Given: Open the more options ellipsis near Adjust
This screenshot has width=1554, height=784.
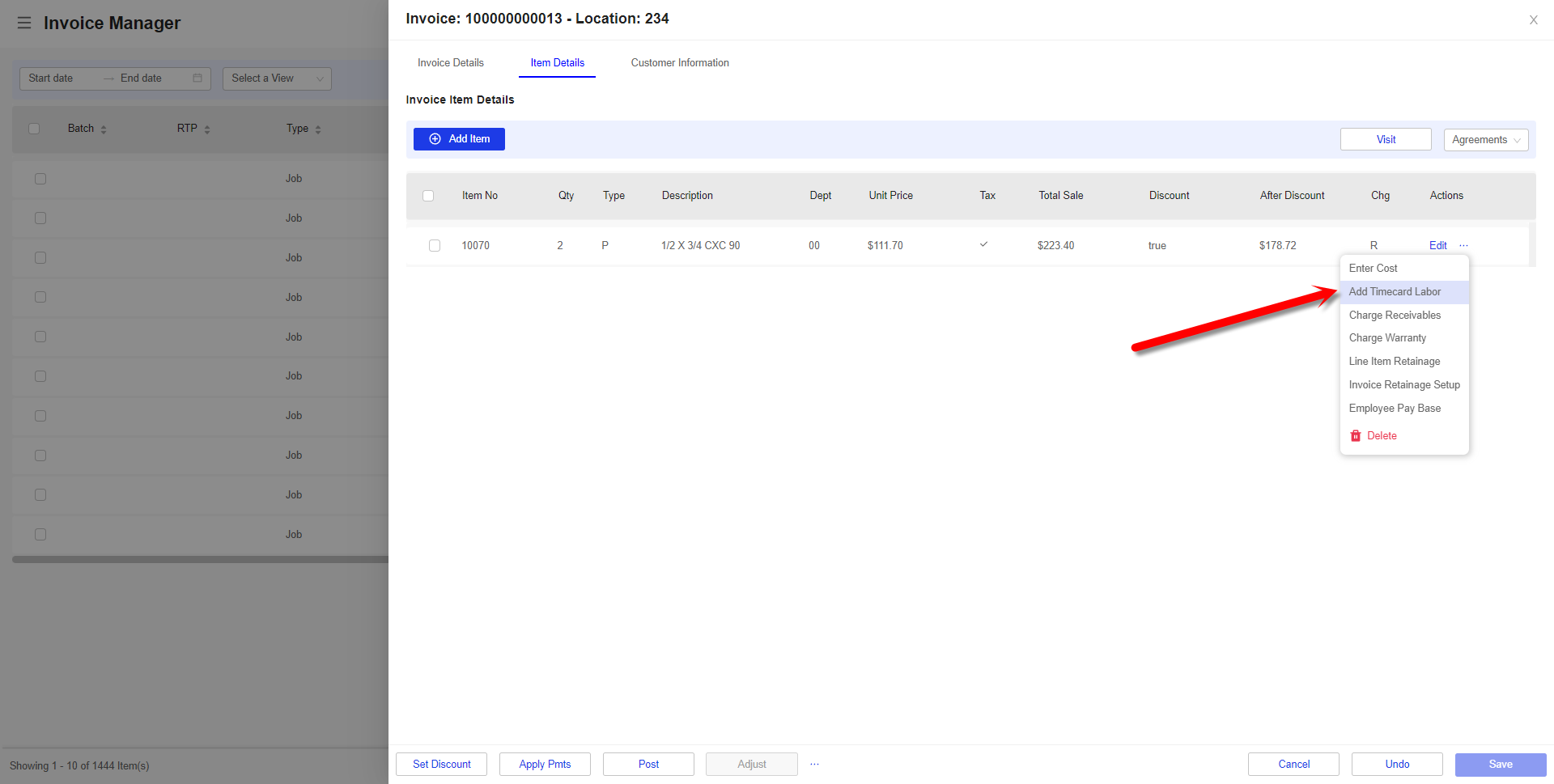Looking at the screenshot, I should (814, 764).
